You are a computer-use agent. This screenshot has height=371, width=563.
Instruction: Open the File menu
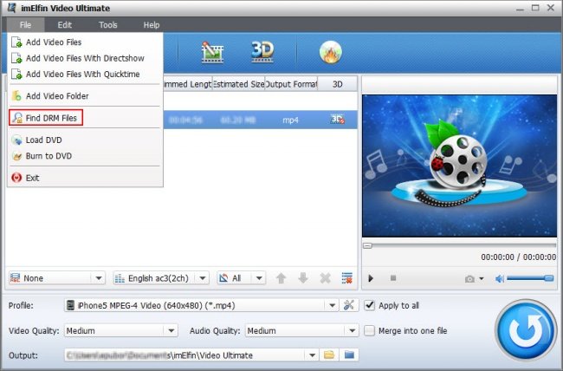pyautogui.click(x=25, y=25)
